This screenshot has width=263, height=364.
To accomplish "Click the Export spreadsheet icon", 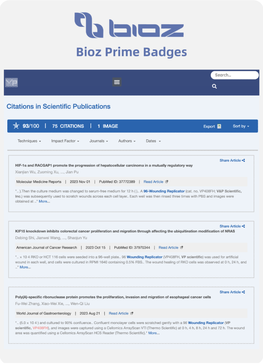I will pyautogui.click(x=219, y=126).
